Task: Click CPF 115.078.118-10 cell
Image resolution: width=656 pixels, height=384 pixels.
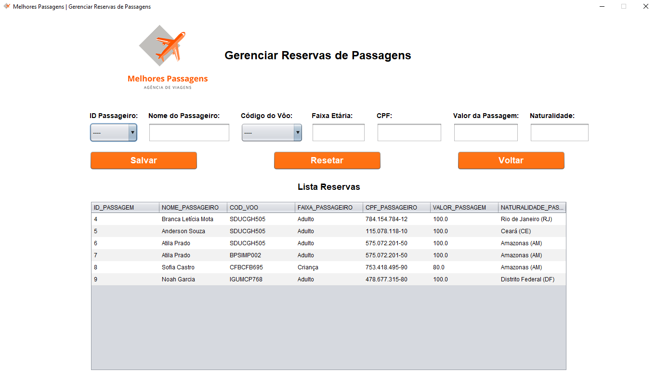Action: coord(397,231)
